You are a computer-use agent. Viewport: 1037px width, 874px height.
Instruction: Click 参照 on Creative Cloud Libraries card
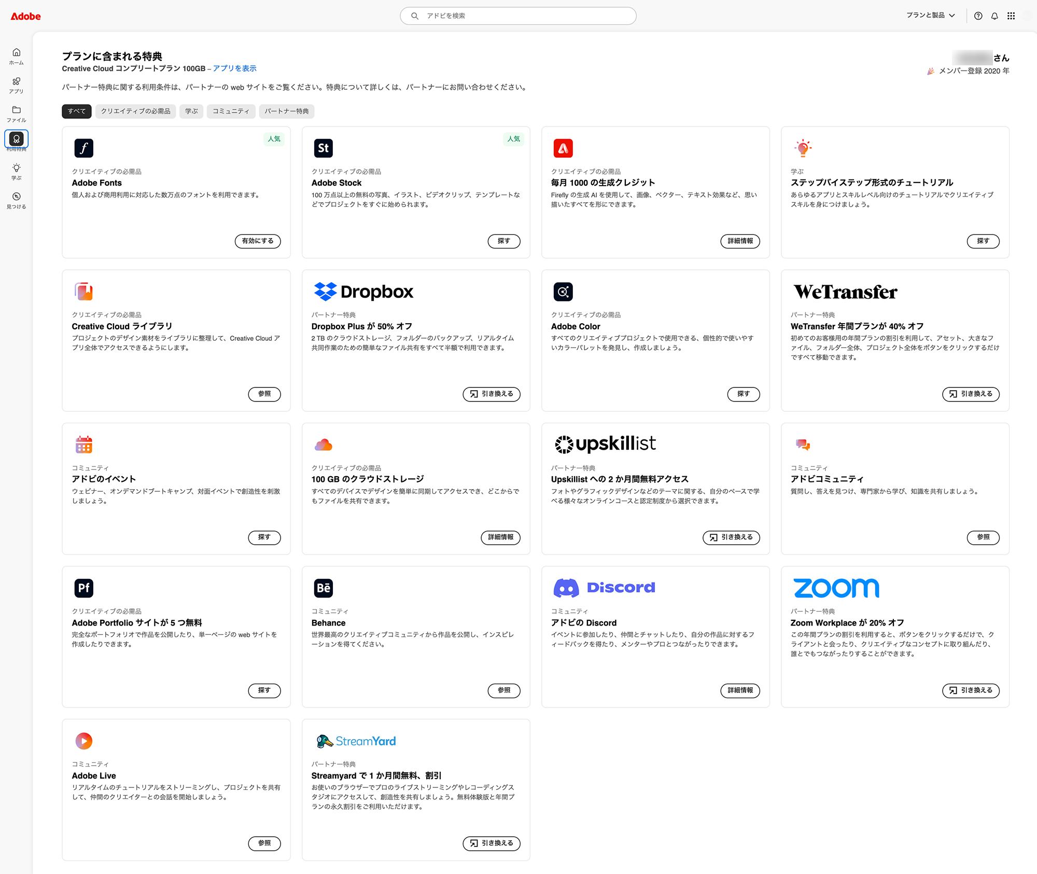tap(264, 394)
